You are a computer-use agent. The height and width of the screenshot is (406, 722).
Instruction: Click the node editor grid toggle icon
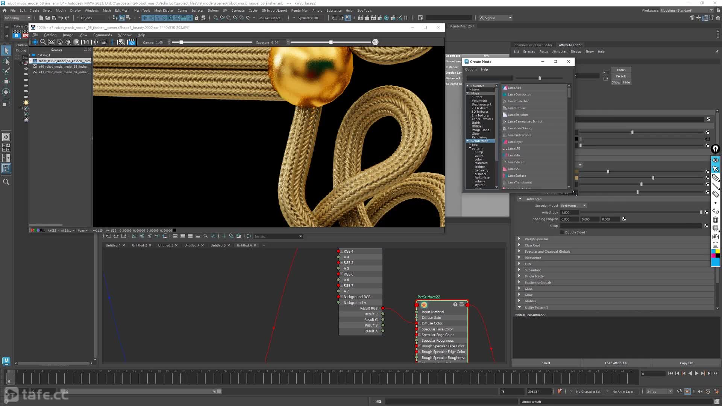coord(223,236)
